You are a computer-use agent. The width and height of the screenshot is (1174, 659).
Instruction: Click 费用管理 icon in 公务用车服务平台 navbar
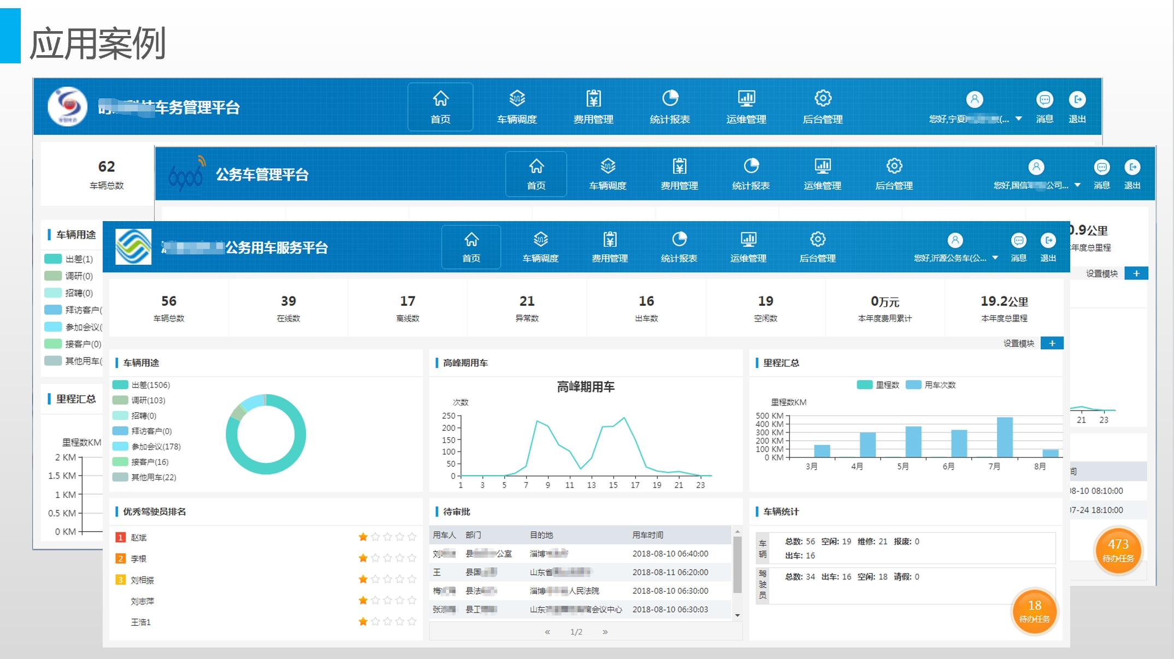point(610,240)
